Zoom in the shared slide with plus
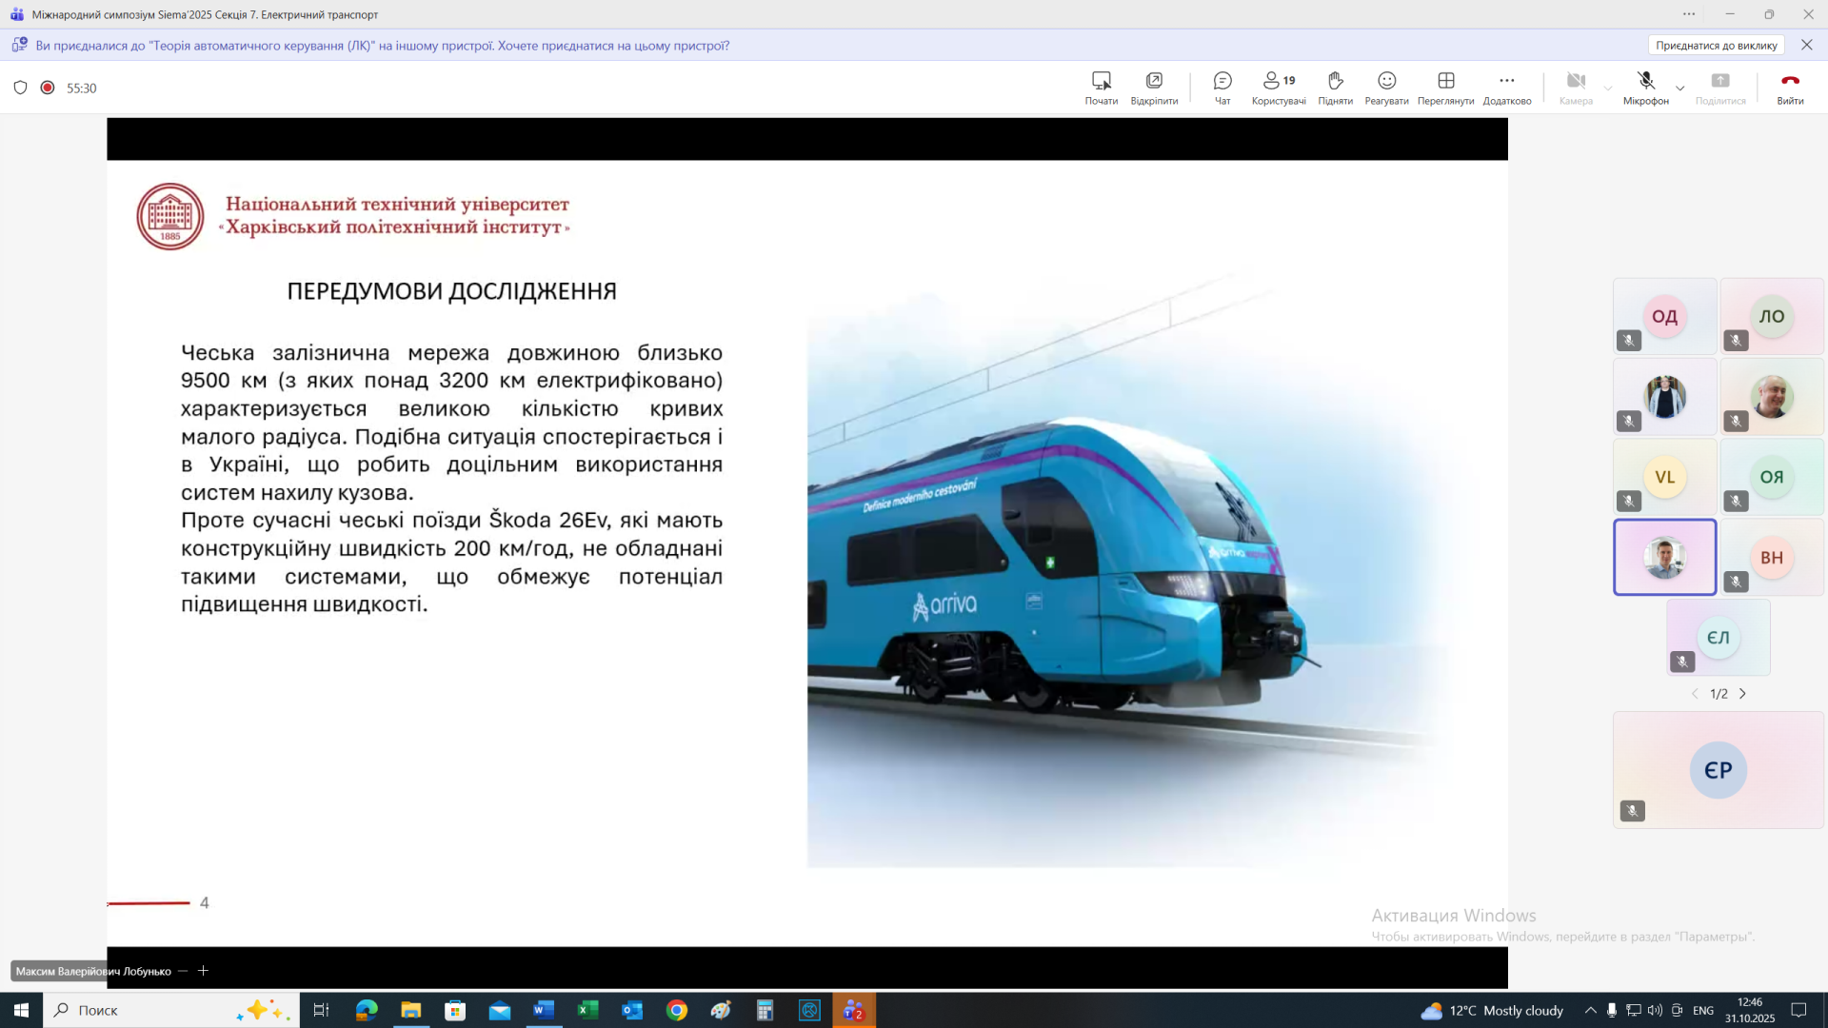Screen dimensions: 1828x1028 [x=203, y=971]
